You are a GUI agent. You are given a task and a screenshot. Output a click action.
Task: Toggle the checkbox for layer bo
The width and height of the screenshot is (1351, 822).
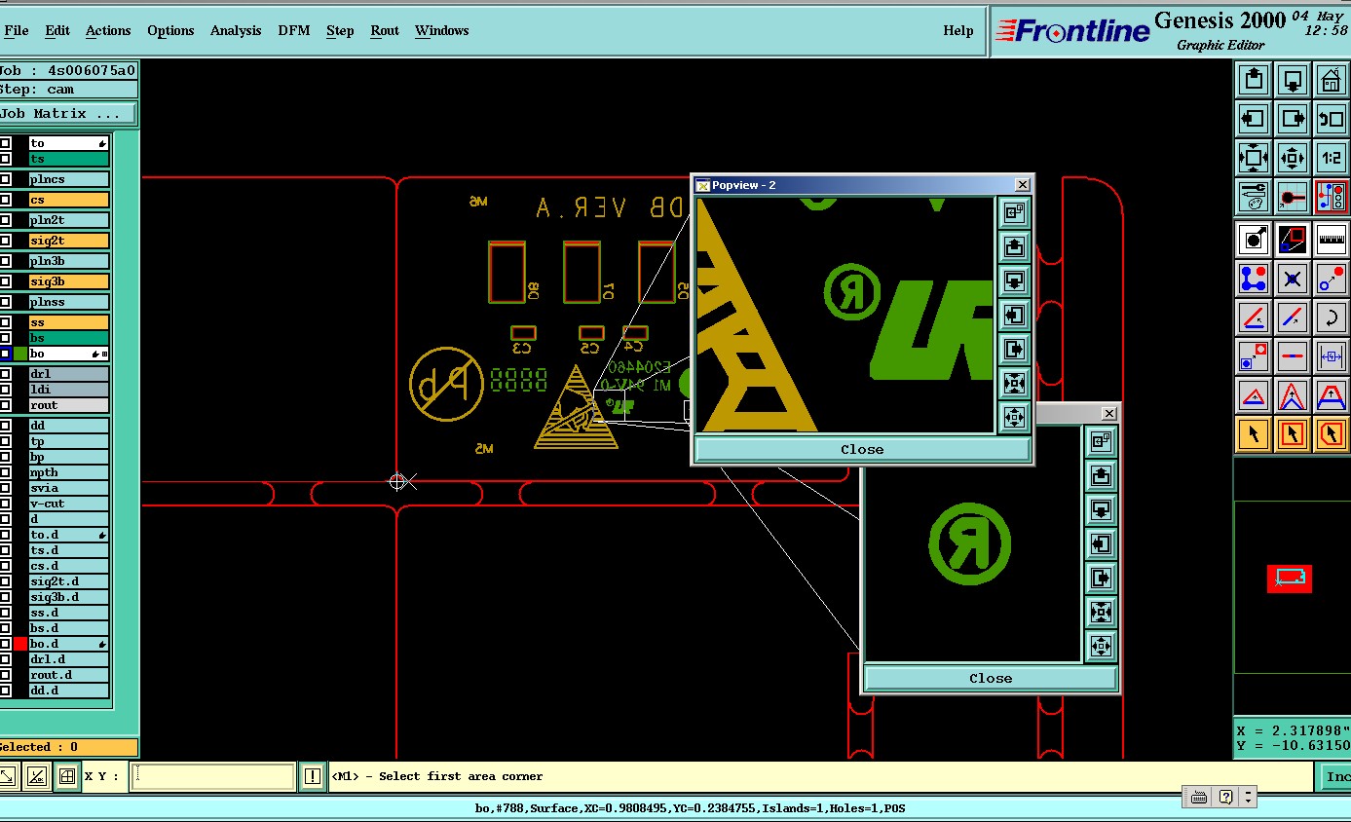tap(5, 354)
